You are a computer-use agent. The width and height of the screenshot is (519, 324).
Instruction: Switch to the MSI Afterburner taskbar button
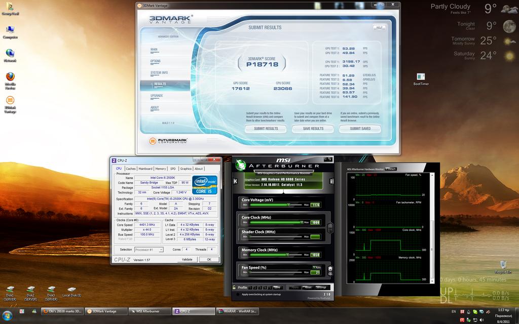coord(150,311)
